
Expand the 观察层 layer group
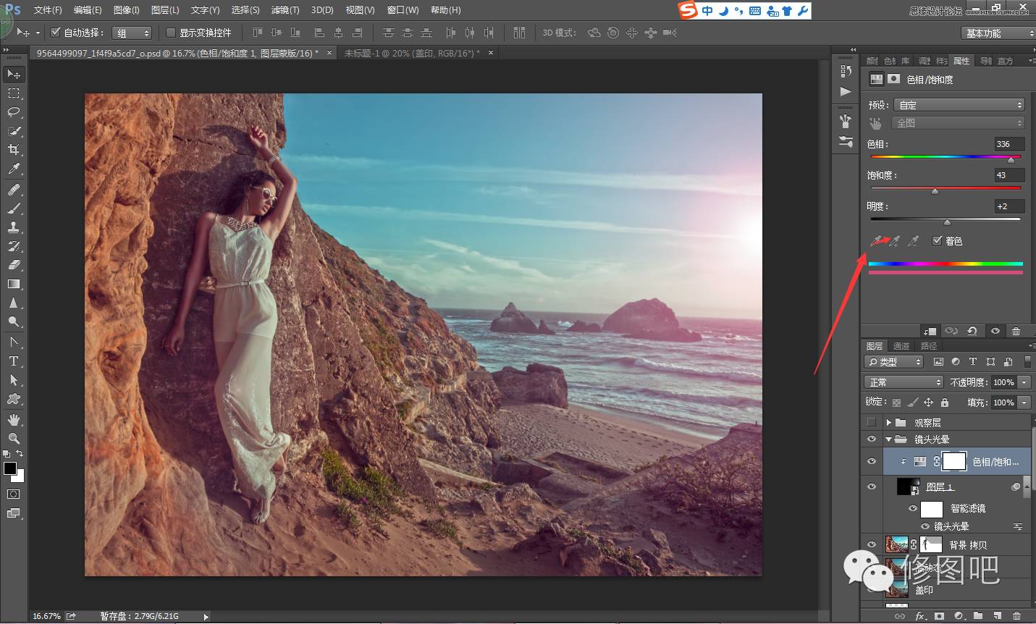click(888, 422)
